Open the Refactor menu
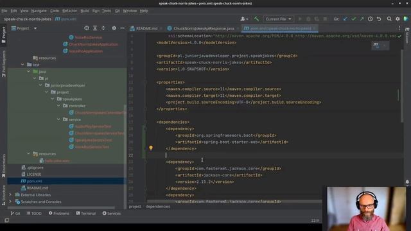This screenshot has height=231, width=411. pyautogui.click(x=69, y=11)
